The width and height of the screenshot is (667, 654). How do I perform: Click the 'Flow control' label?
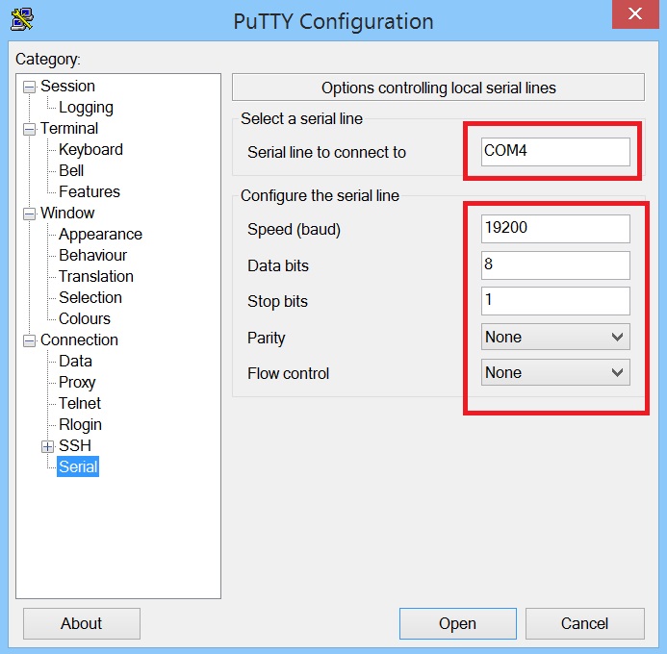pos(289,373)
